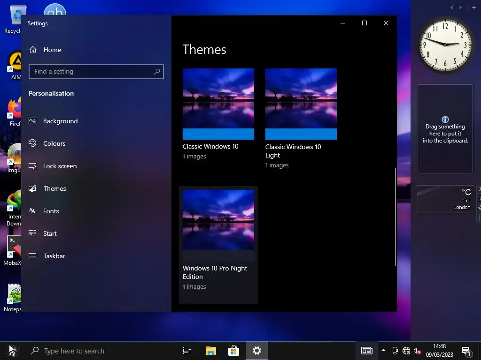Select the ImgBurn desktop shortcut
The height and width of the screenshot is (360, 481).
[15, 158]
